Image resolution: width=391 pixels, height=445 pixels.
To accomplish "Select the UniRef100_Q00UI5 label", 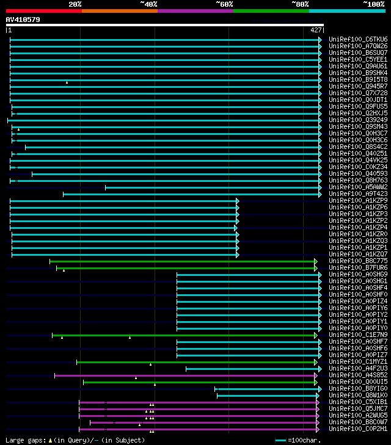I will pyautogui.click(x=358, y=382).
